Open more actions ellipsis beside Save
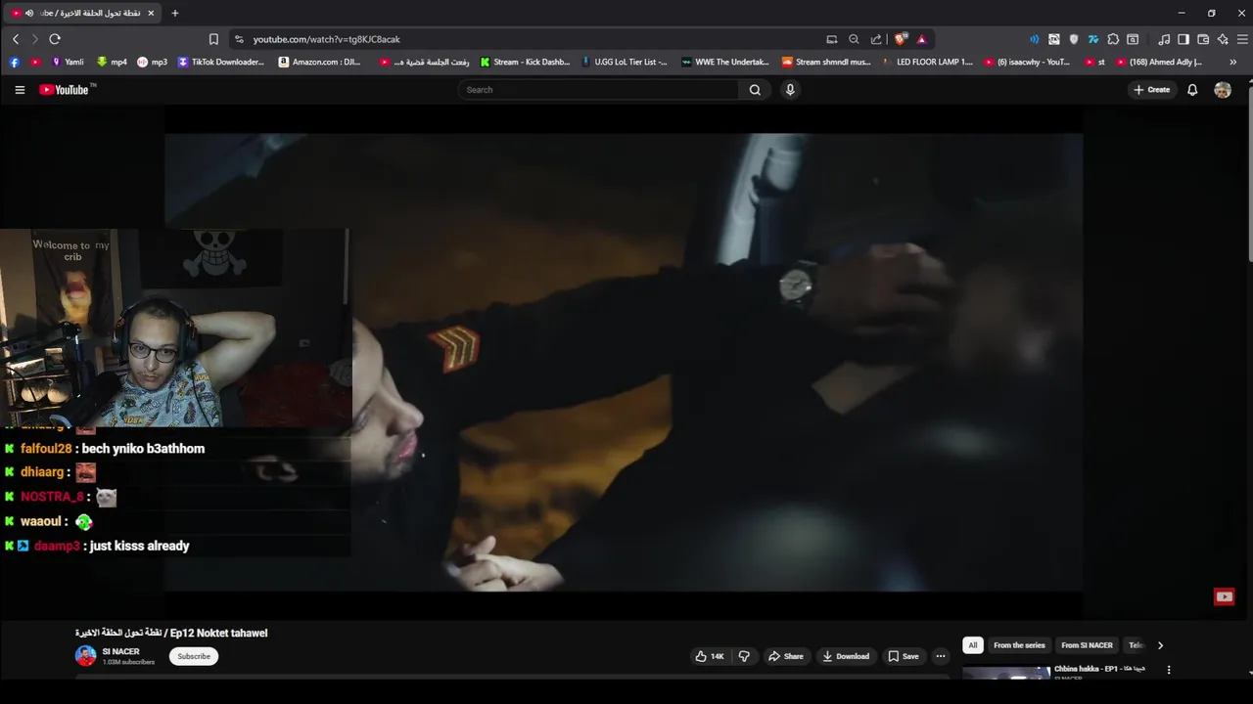The height and width of the screenshot is (704, 1253). coord(941,656)
